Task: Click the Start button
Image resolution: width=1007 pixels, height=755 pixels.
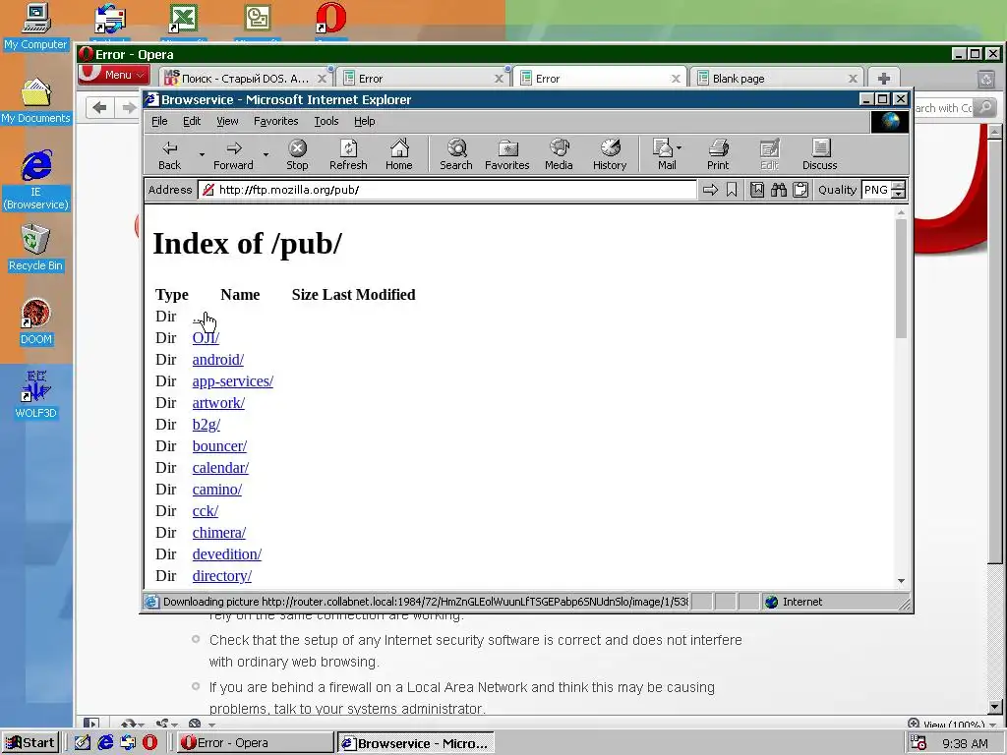Action: coord(30,743)
